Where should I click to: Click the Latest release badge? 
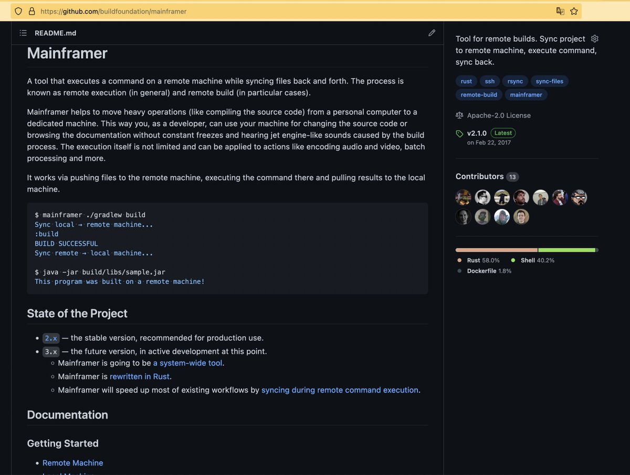click(x=503, y=133)
